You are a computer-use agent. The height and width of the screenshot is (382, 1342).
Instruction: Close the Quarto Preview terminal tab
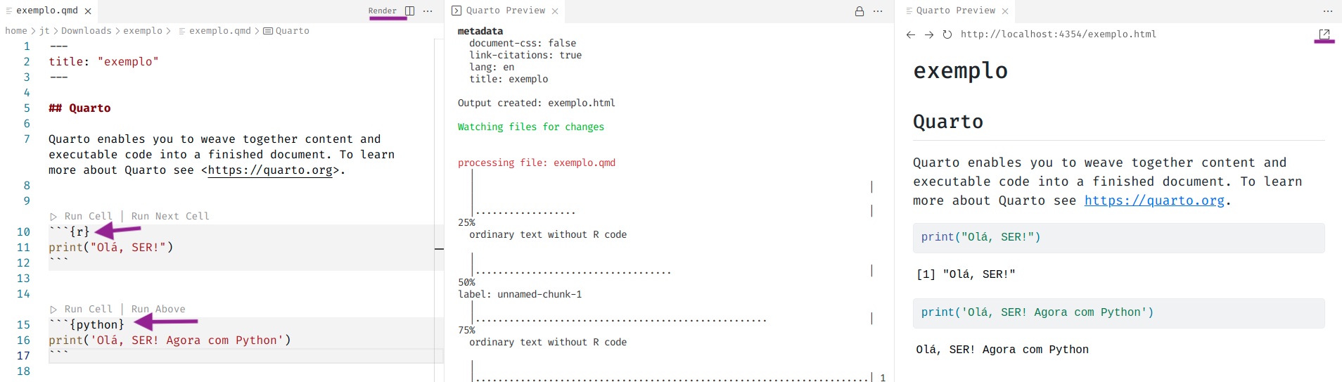coord(555,11)
